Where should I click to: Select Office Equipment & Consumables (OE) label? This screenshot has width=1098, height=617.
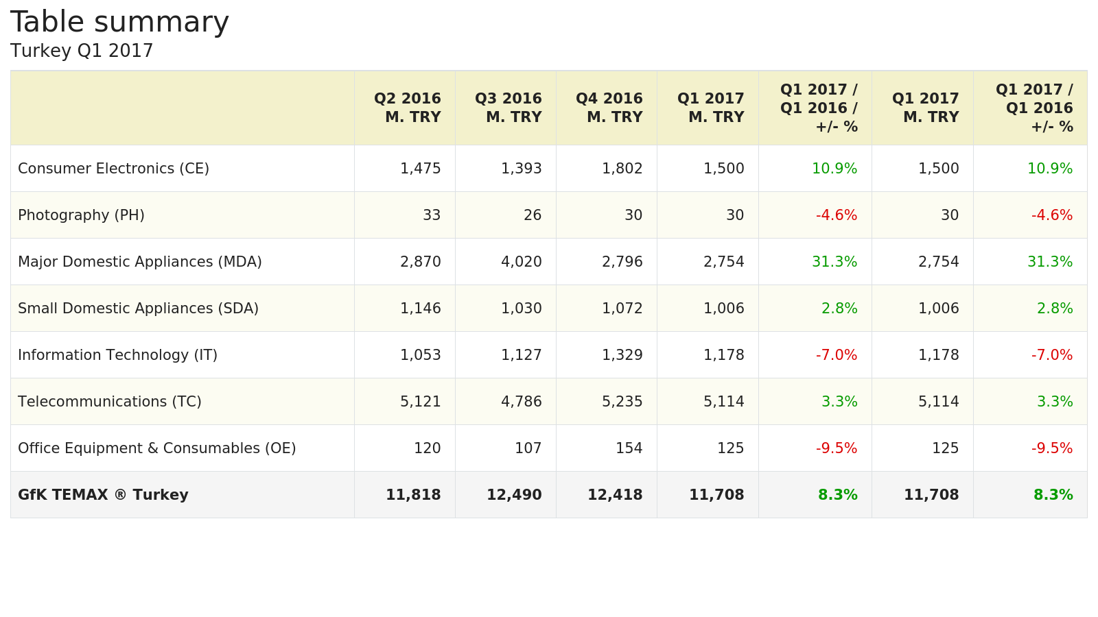click(x=156, y=448)
